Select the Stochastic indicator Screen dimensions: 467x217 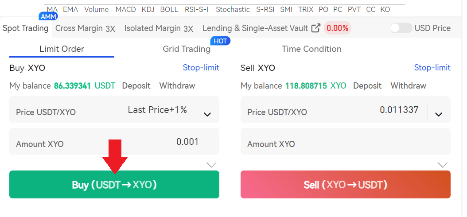click(233, 9)
